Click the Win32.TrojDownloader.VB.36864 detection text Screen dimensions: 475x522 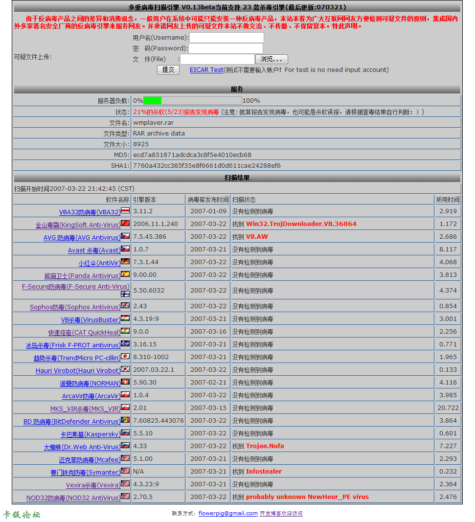[x=301, y=224]
